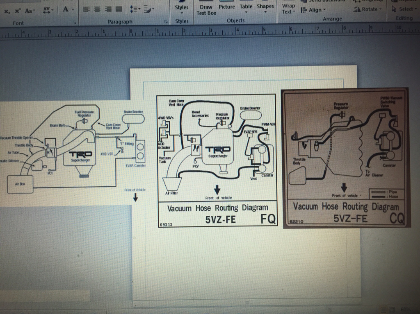Open the Aa Change Case menu
This screenshot has width=420, height=314.
pos(29,11)
